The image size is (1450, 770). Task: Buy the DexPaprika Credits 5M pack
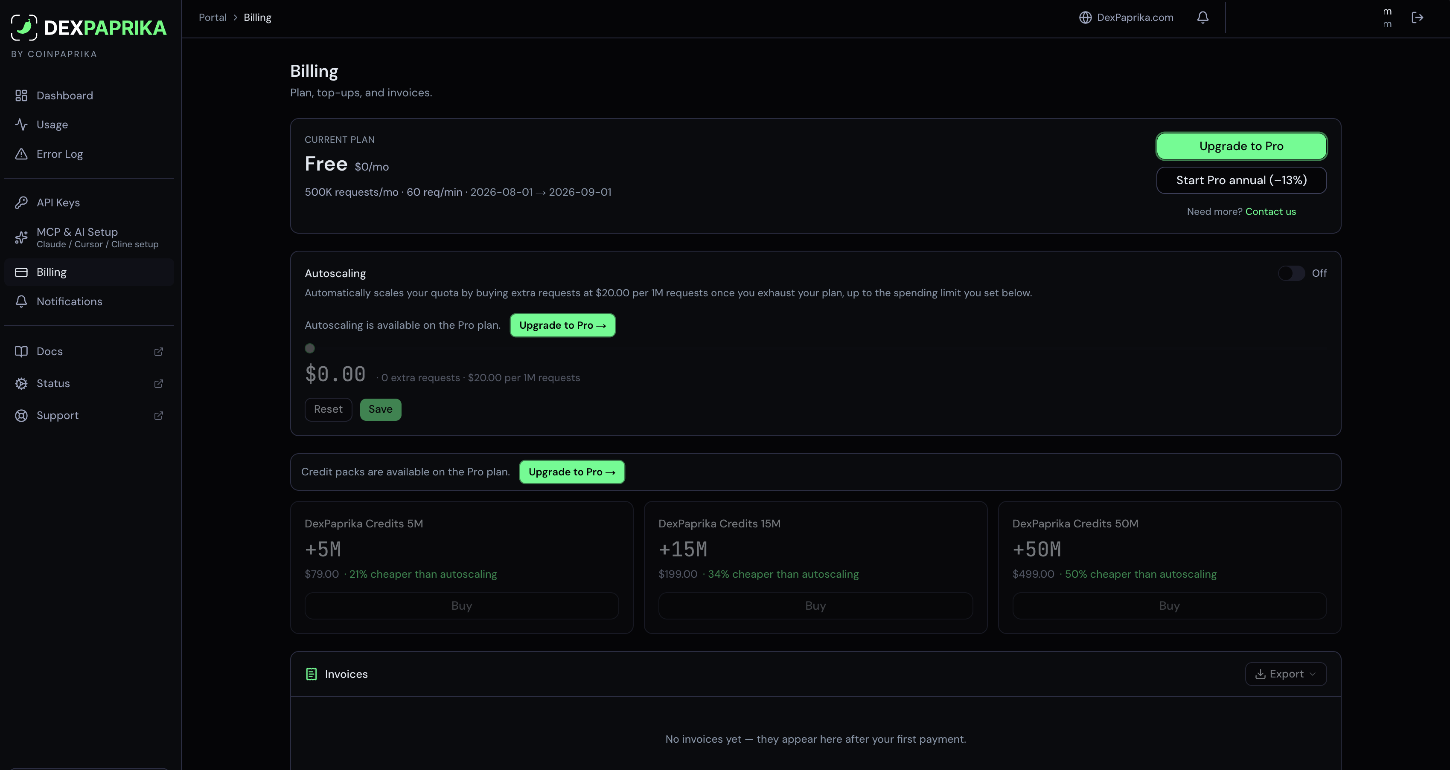(462, 606)
